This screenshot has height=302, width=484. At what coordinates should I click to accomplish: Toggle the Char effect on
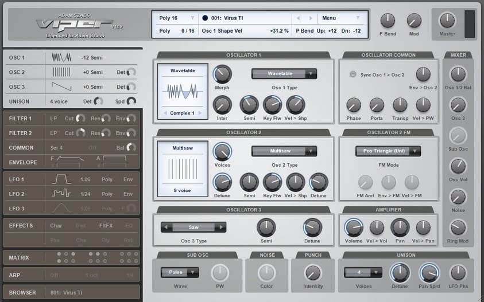click(x=56, y=226)
